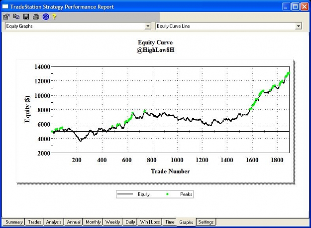Click the copy toolbar icon

(x=16, y=16)
